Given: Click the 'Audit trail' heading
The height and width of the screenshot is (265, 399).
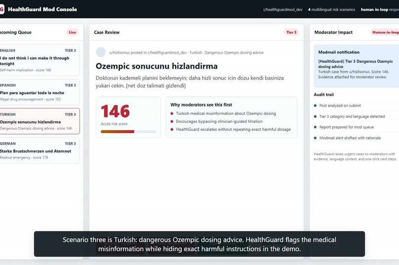Looking at the screenshot, I should pos(324,95).
